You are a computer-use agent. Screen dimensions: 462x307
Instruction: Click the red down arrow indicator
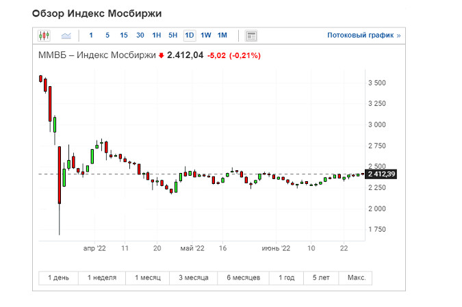click(161, 55)
